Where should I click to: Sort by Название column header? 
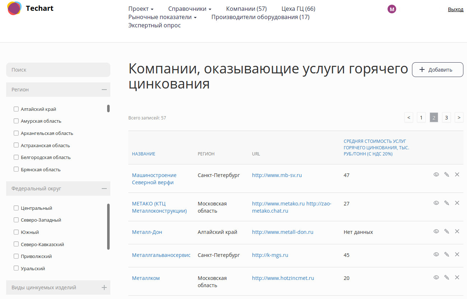tap(143, 154)
